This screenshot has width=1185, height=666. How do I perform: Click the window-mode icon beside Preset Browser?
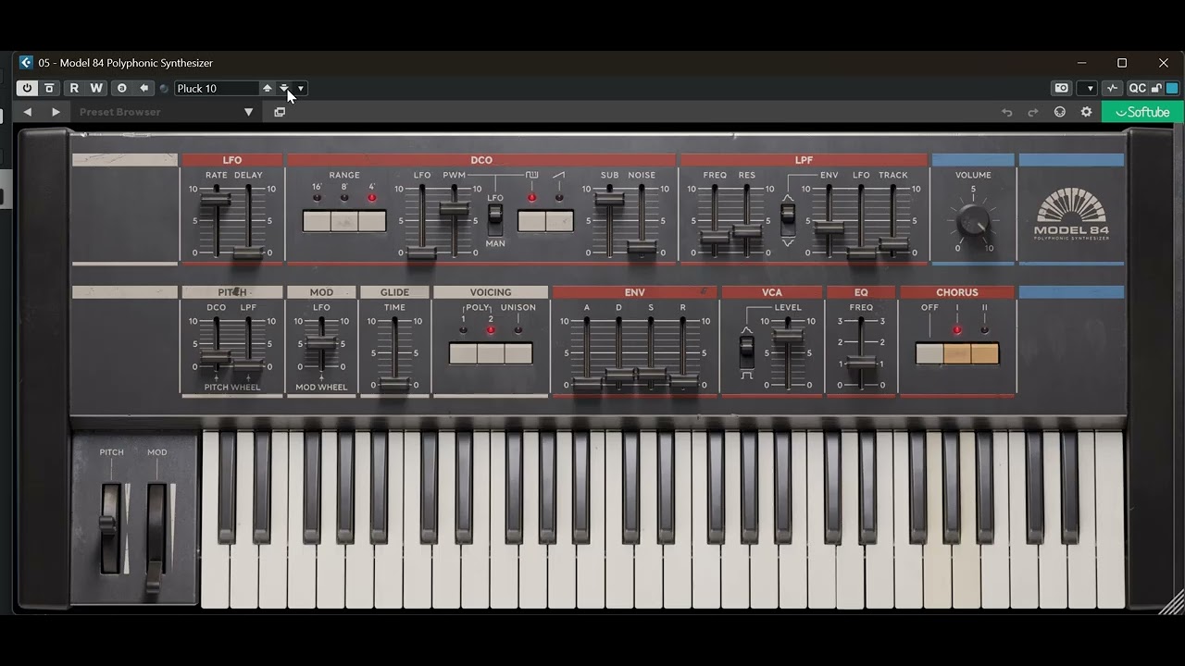(x=280, y=112)
